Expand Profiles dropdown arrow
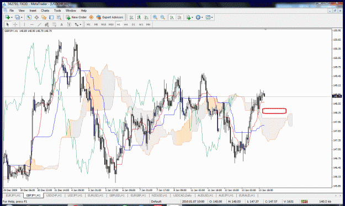The height and width of the screenshot is (206, 345). click(x=22, y=17)
